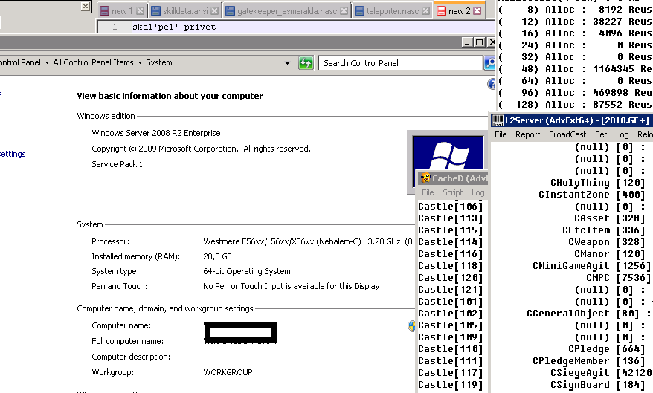Viewport: 653px width, 393px height.
Task: Click editor line 1 text
Action: pos(174,27)
